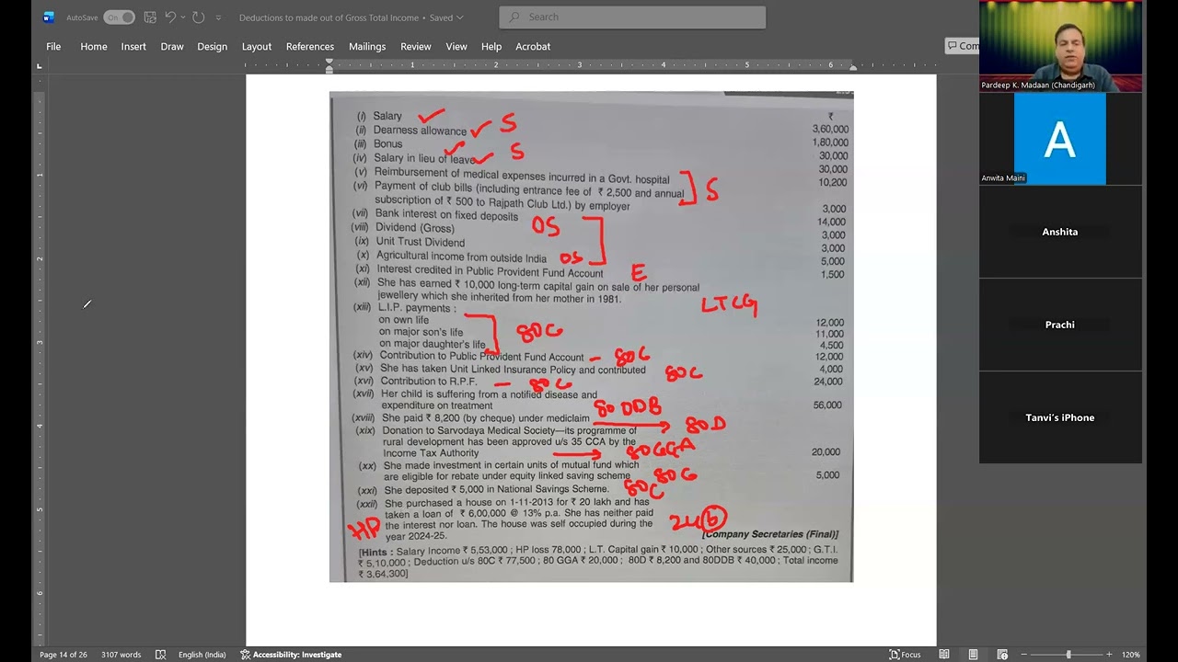Click the right indent marker on ruler
The width and height of the screenshot is (1178, 662).
(853, 68)
